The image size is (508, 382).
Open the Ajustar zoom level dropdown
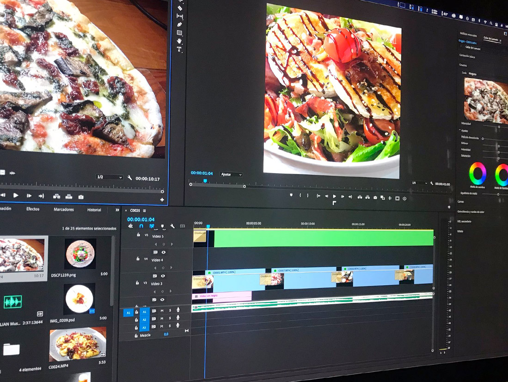click(x=231, y=175)
